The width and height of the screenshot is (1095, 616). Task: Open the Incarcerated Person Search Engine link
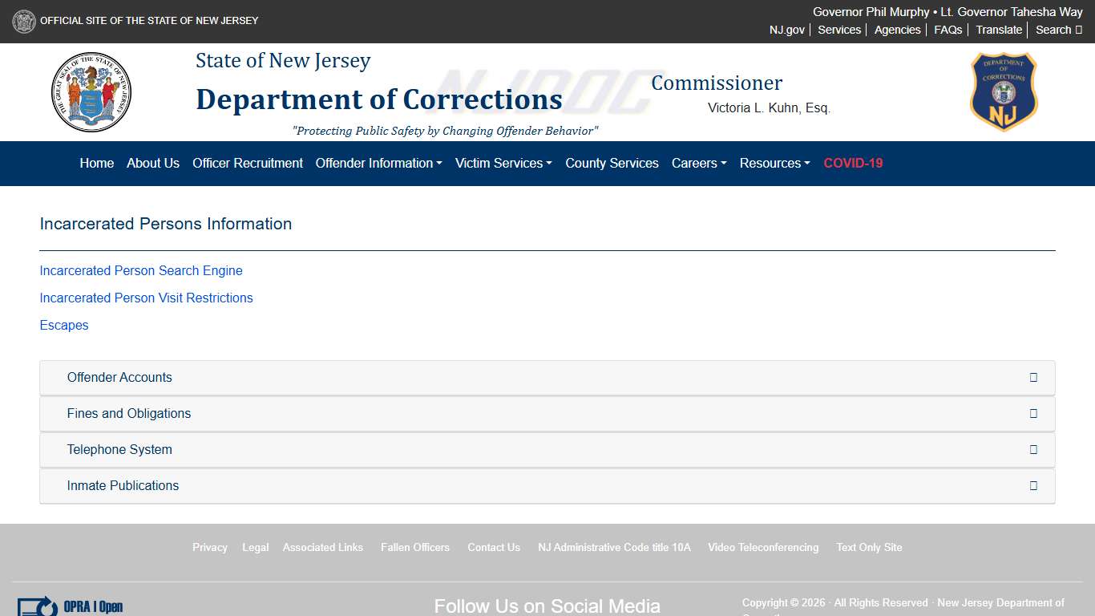(141, 270)
